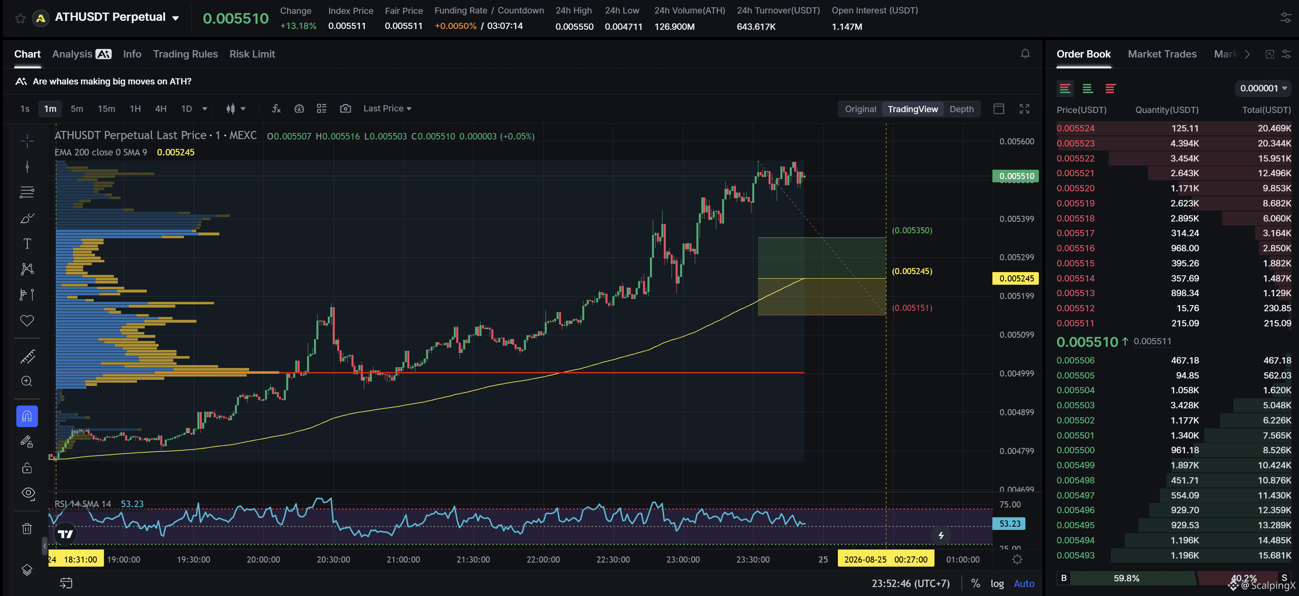Select the forecasting position tool
The height and width of the screenshot is (596, 1299).
[27, 295]
